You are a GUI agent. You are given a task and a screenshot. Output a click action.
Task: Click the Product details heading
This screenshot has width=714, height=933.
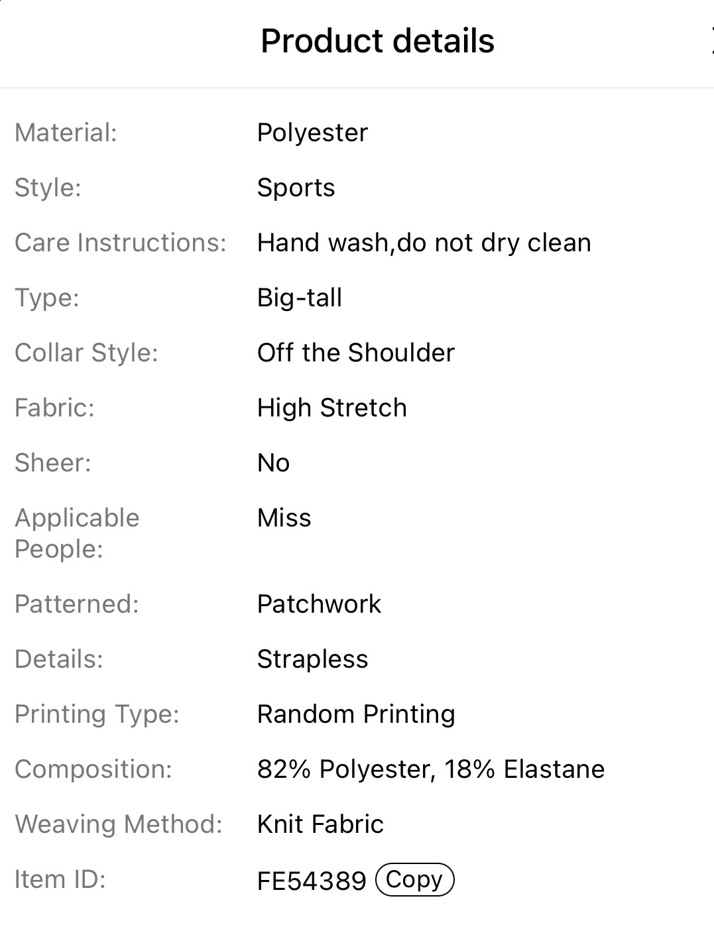(x=377, y=41)
